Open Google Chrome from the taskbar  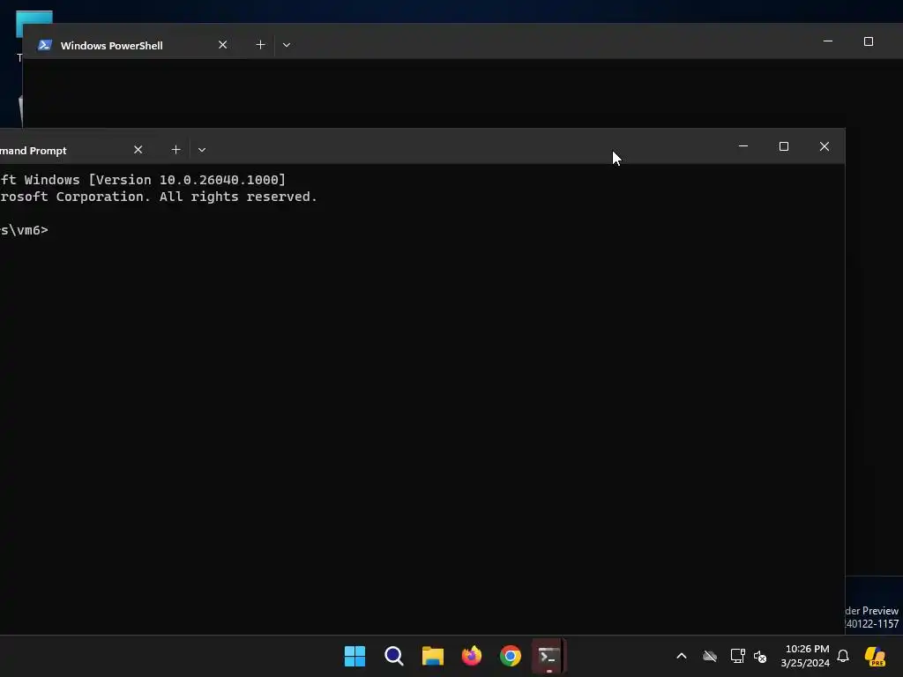point(511,656)
